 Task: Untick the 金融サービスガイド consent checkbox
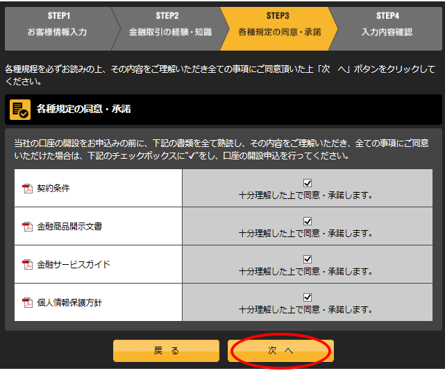(308, 259)
